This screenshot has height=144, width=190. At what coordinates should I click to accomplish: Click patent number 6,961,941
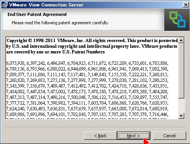118,69
